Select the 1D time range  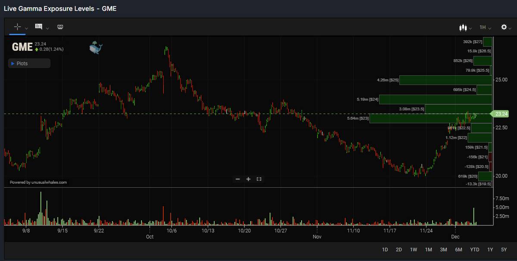click(385, 249)
